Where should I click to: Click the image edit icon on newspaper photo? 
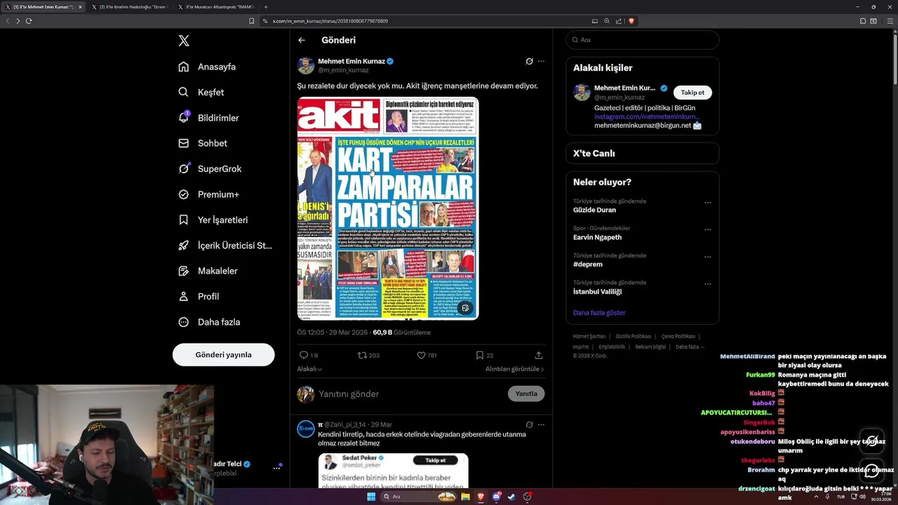click(464, 308)
